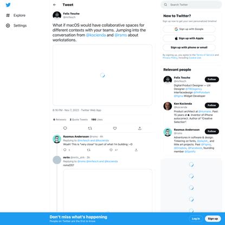Follow Felix Tesche
The width and height of the screenshot is (225, 225).
212,79
